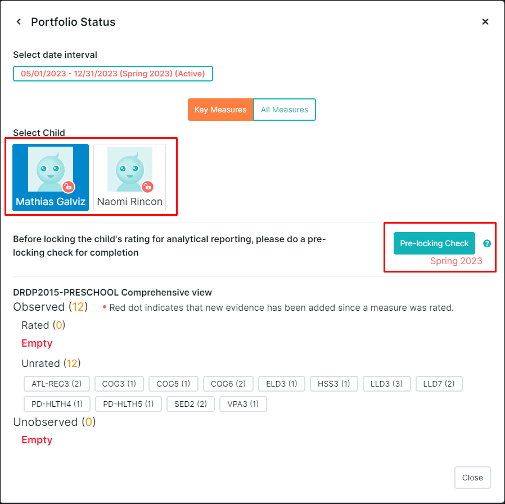
Task: Select the SED2 (2) measure chip
Action: [191, 403]
